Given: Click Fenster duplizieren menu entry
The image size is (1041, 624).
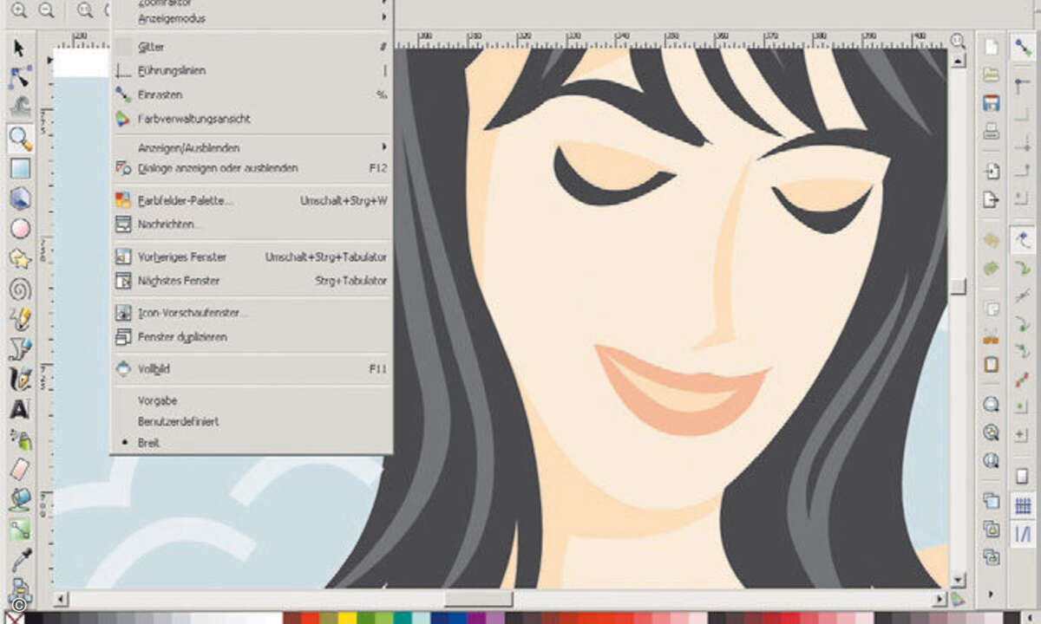Looking at the screenshot, I should point(182,337).
